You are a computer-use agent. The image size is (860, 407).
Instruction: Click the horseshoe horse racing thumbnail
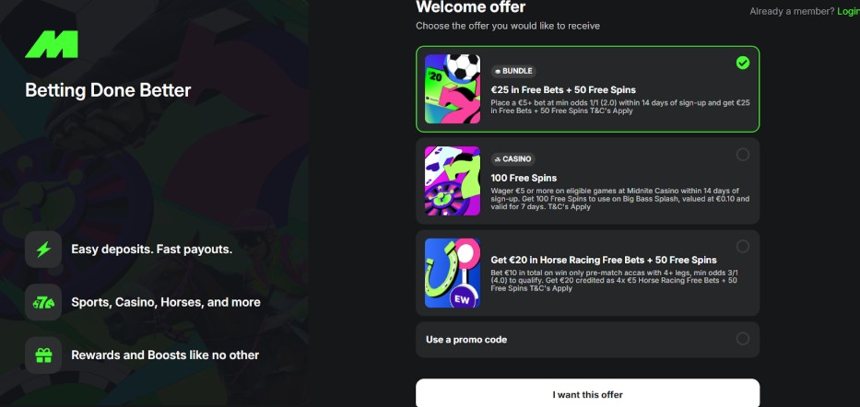pos(453,273)
